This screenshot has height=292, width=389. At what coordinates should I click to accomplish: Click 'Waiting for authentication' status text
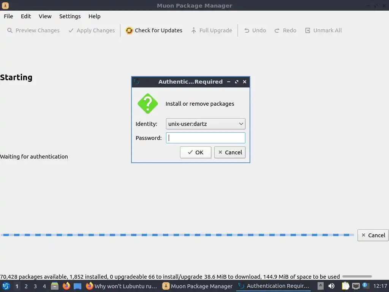[x=34, y=157]
